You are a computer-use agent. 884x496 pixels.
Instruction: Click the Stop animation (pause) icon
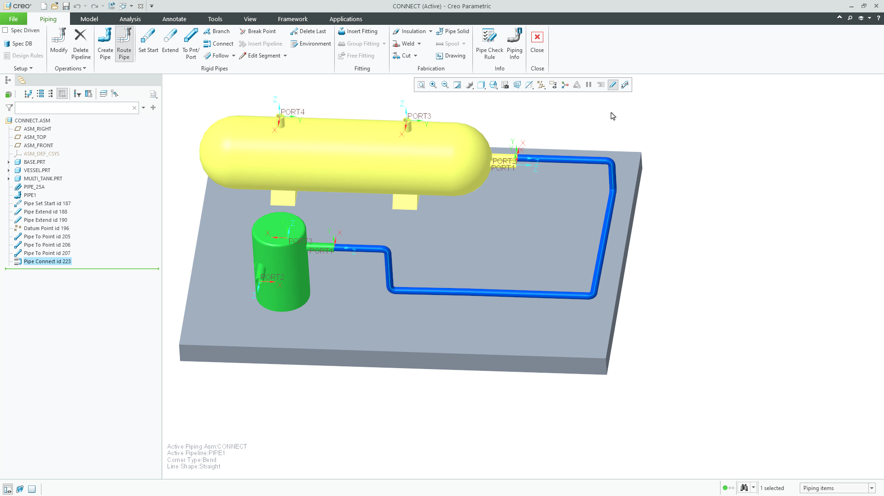(x=589, y=85)
